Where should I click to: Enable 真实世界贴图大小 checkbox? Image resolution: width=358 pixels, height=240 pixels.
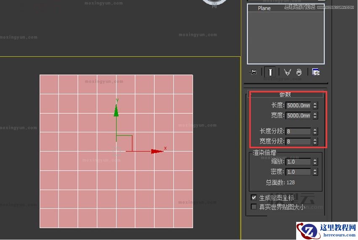coord(254,207)
